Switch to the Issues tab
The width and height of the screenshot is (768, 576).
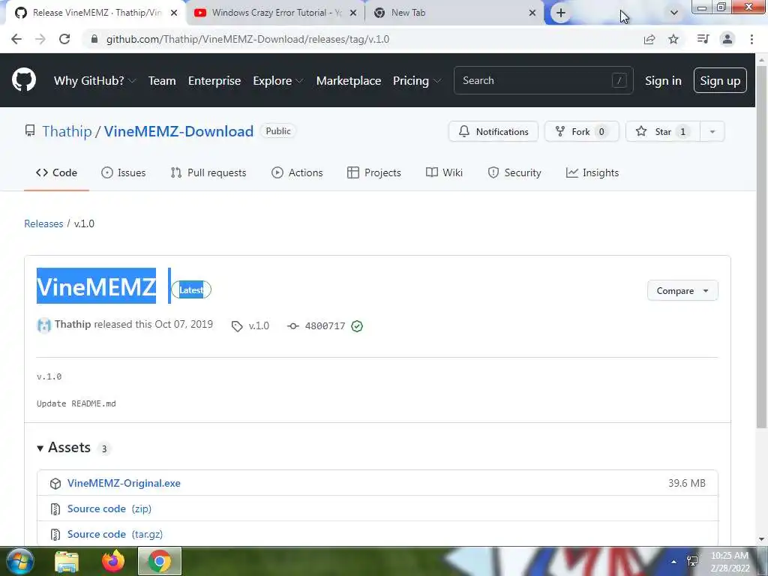[124, 172]
